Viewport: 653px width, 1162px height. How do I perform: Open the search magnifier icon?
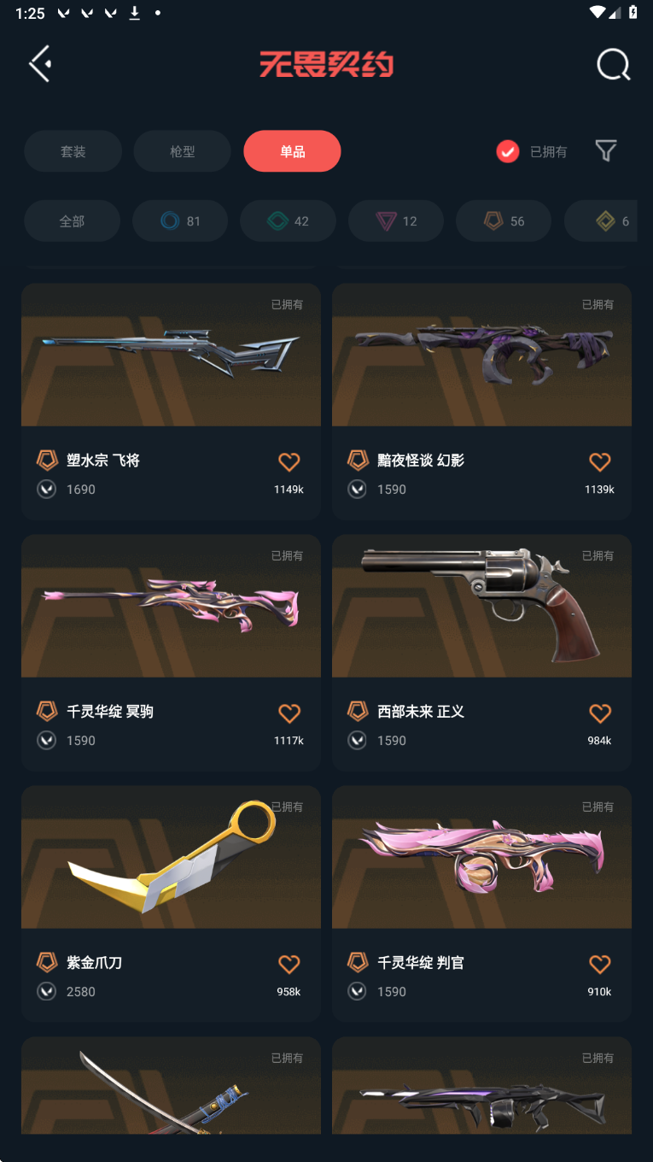click(613, 64)
